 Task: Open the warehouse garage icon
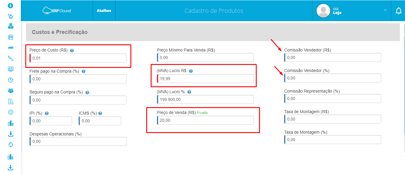tap(10, 37)
